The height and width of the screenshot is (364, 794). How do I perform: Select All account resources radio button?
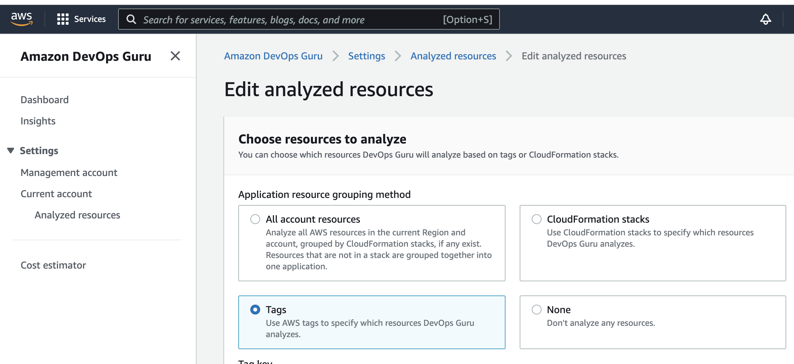pos(255,219)
